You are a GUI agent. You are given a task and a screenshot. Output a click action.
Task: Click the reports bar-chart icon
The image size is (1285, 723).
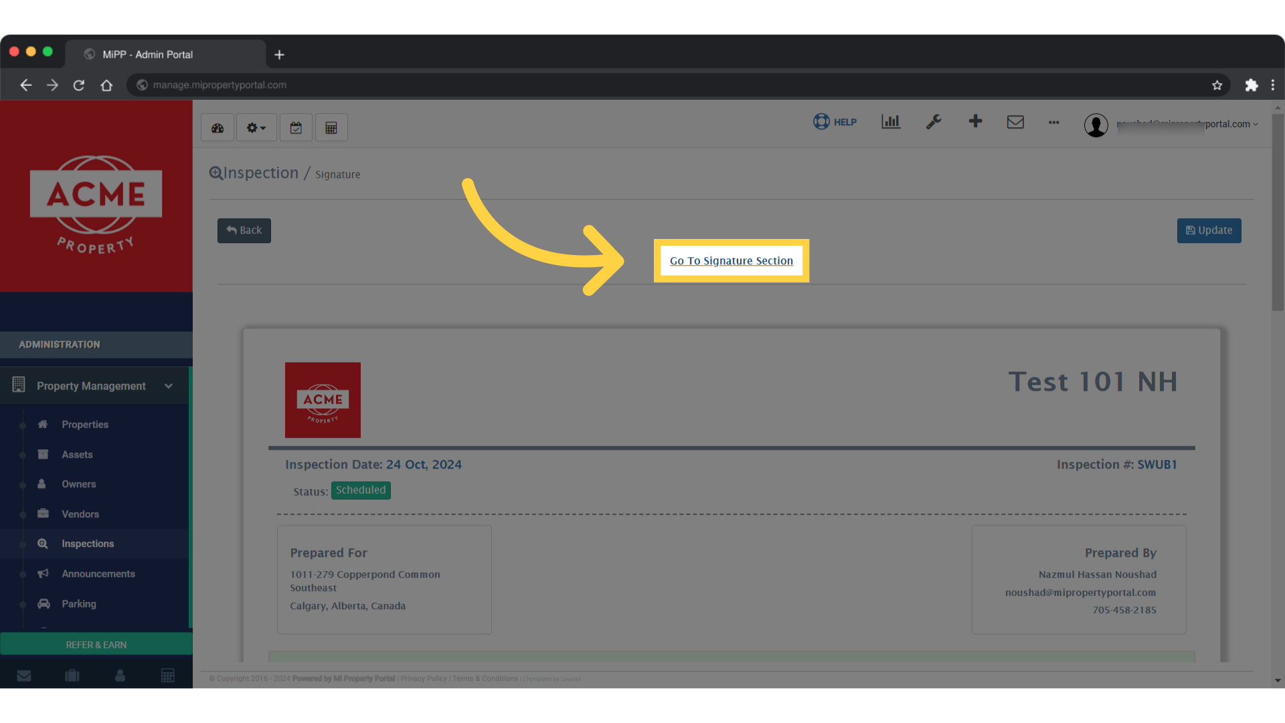(x=890, y=122)
